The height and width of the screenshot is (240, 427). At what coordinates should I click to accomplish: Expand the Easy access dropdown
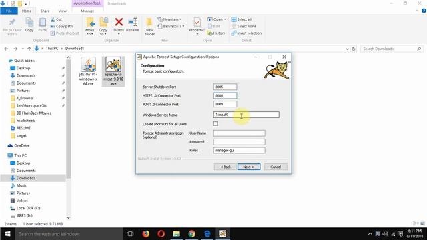(171, 27)
